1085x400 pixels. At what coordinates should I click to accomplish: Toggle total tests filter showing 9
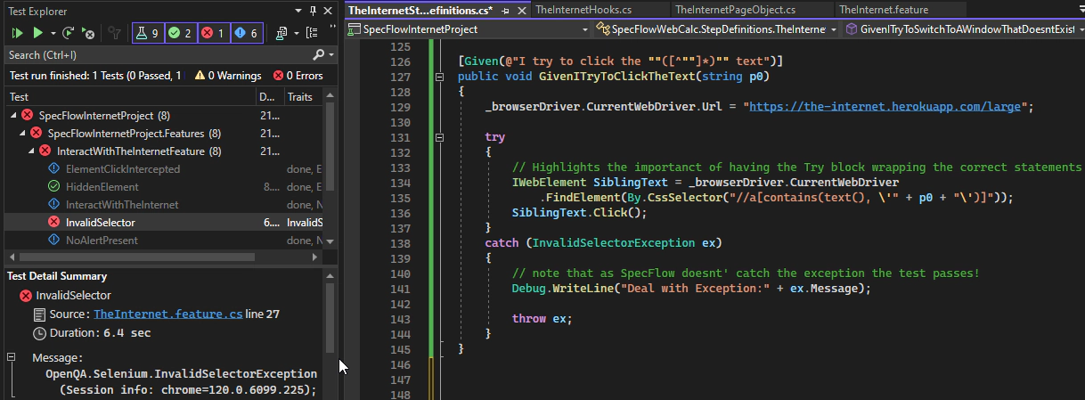point(147,33)
